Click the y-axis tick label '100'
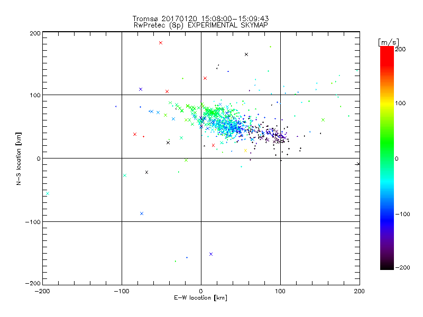423x317 pixels. [x=35, y=95]
